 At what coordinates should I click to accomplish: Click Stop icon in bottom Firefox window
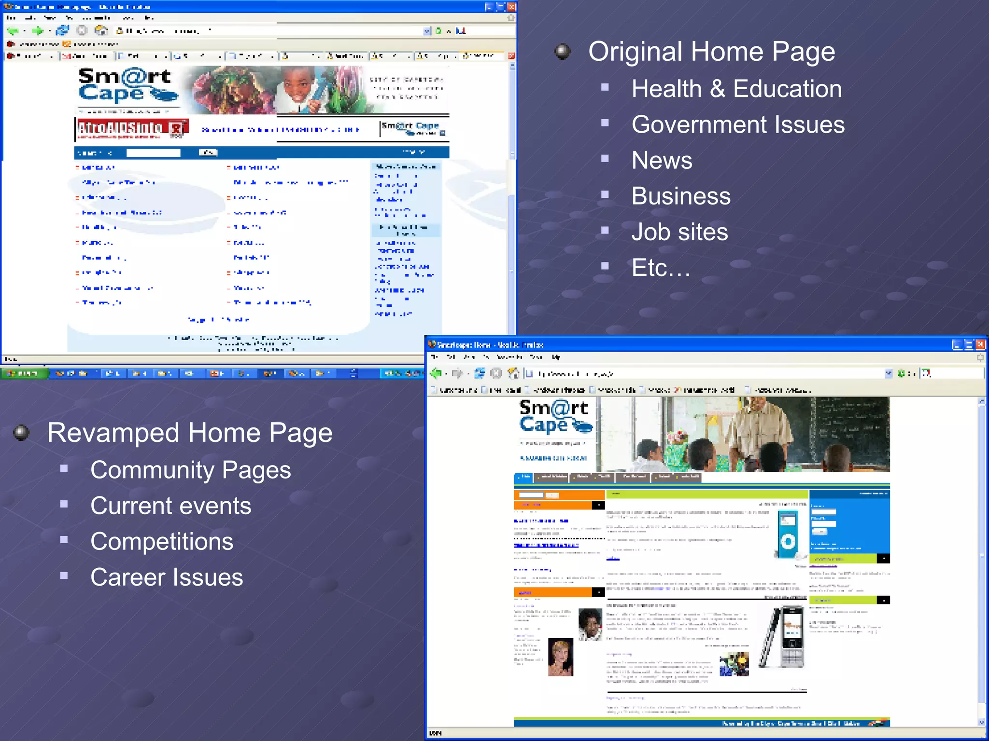tap(496, 373)
